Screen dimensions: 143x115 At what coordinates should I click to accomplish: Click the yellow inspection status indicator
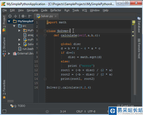[134, 22]
